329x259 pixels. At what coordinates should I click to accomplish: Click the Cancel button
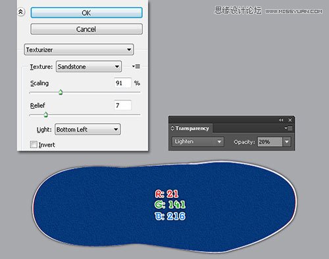(86, 29)
